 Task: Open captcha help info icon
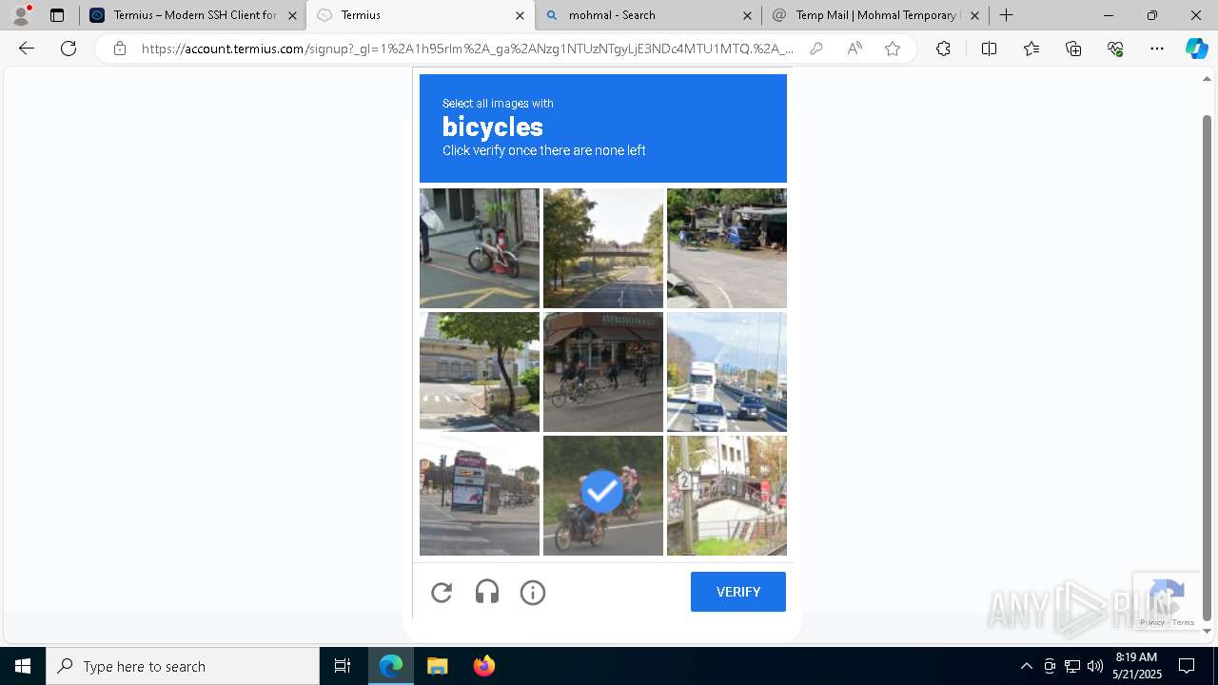[533, 593]
